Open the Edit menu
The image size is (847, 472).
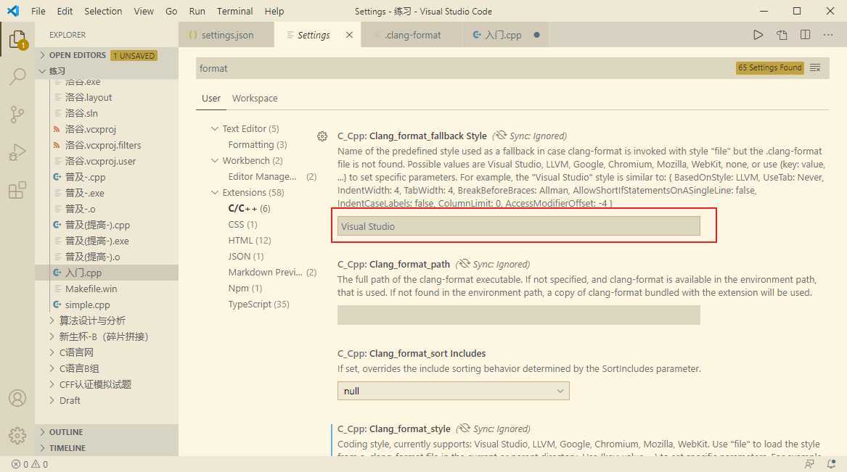click(x=65, y=12)
